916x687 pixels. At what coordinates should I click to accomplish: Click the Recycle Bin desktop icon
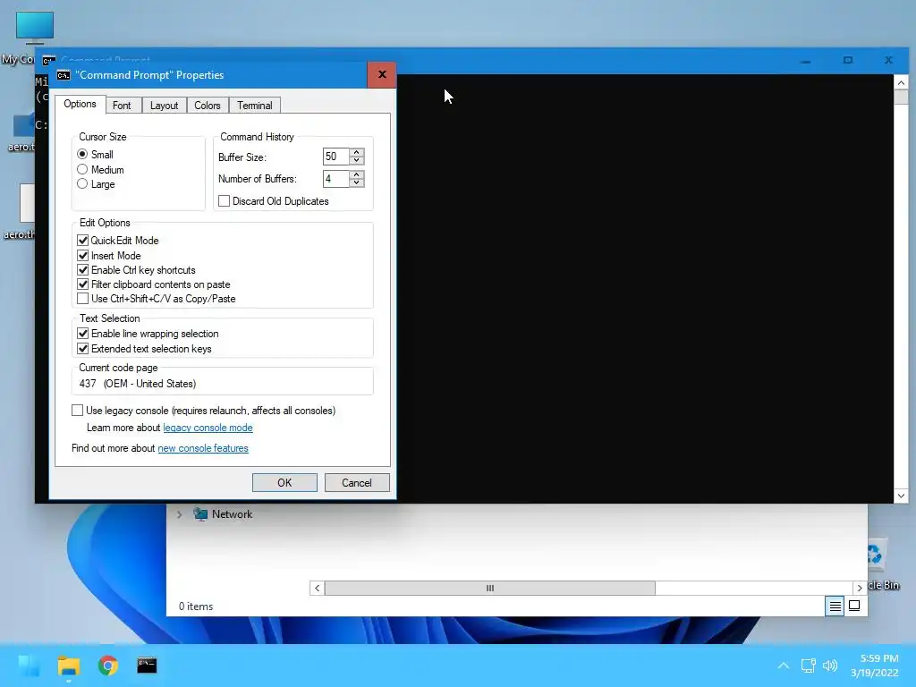tap(877, 555)
